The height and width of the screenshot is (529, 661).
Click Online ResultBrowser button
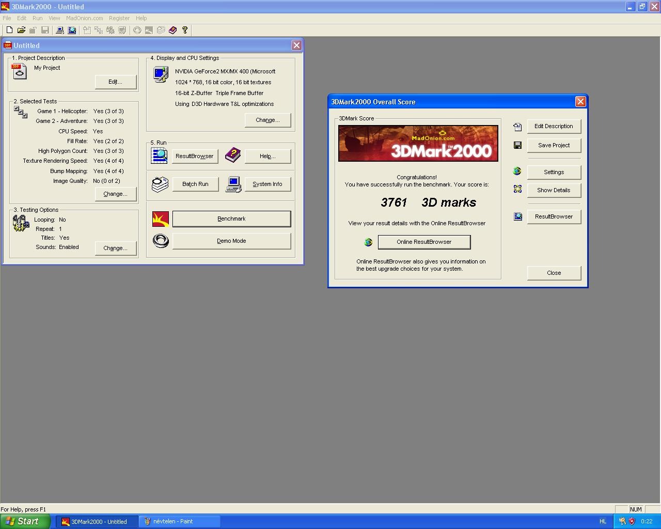[x=424, y=242]
